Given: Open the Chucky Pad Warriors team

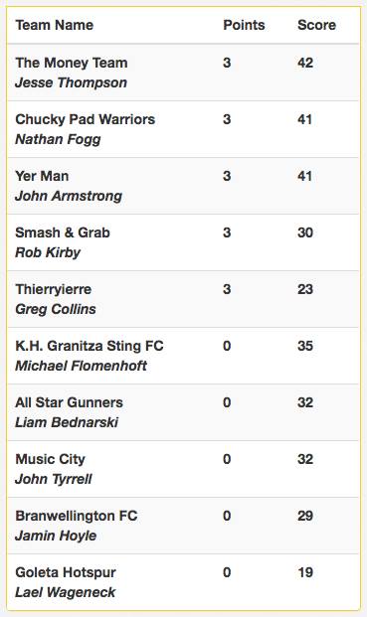Looking at the screenshot, I should [x=86, y=119].
